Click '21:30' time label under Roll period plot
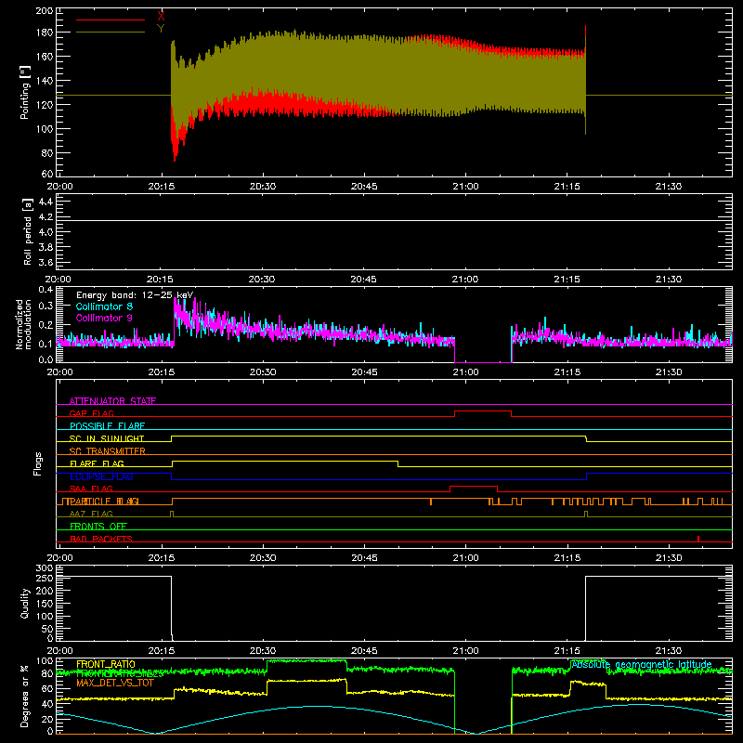The width and height of the screenshot is (743, 743). click(x=668, y=280)
